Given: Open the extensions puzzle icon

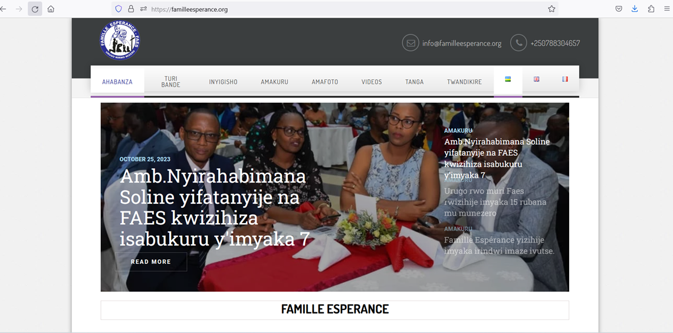Looking at the screenshot, I should 651,9.
